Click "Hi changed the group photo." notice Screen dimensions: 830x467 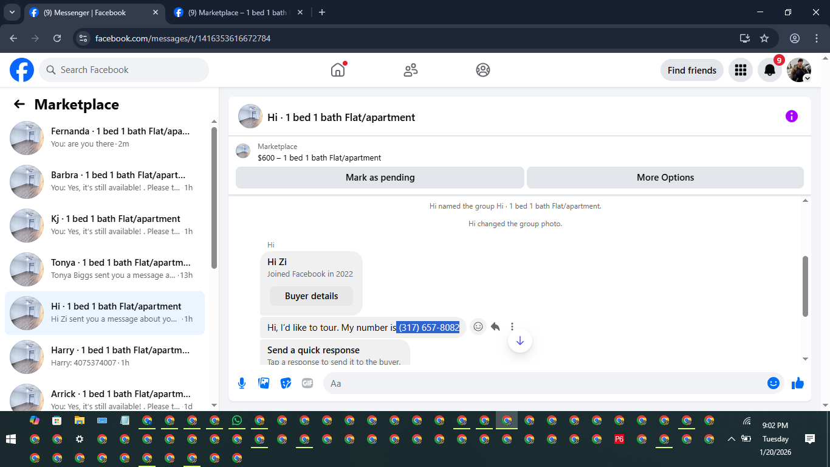pyautogui.click(x=515, y=224)
